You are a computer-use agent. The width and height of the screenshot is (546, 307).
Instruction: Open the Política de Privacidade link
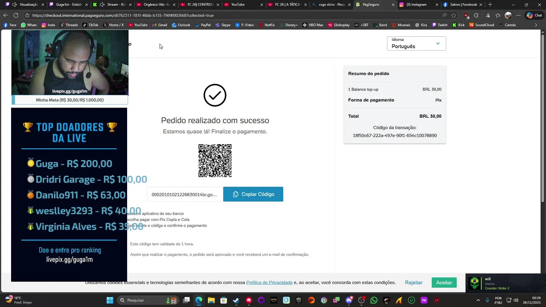coord(269,282)
